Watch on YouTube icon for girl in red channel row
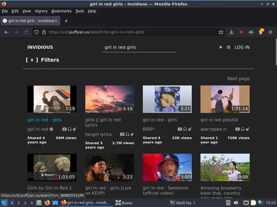277x207 pixels. click(64, 129)
